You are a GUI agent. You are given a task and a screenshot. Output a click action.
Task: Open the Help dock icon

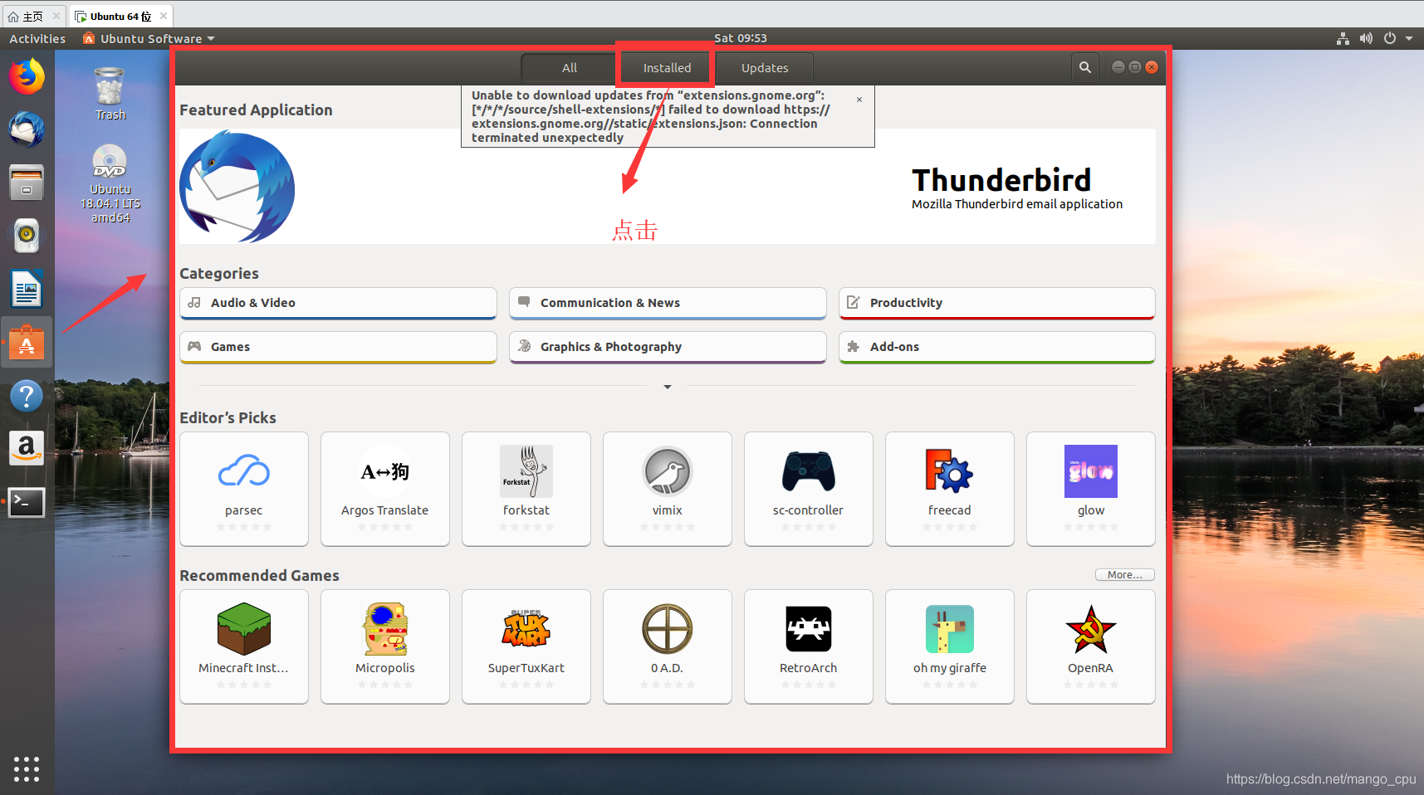27,396
